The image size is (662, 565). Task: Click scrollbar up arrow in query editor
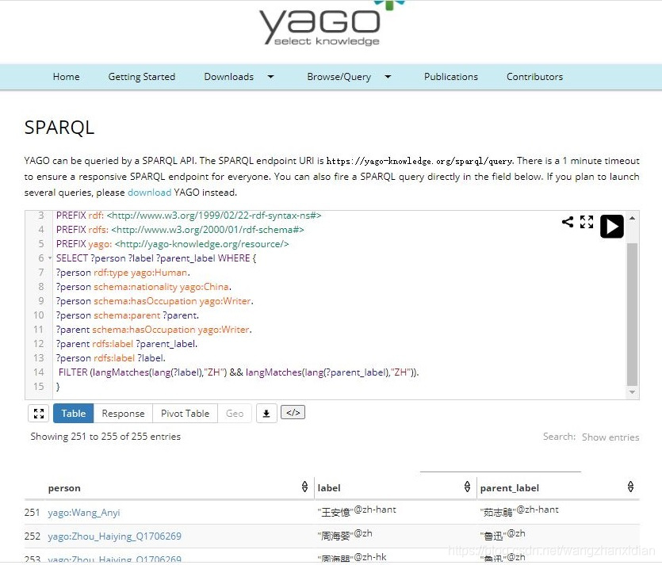click(632, 218)
